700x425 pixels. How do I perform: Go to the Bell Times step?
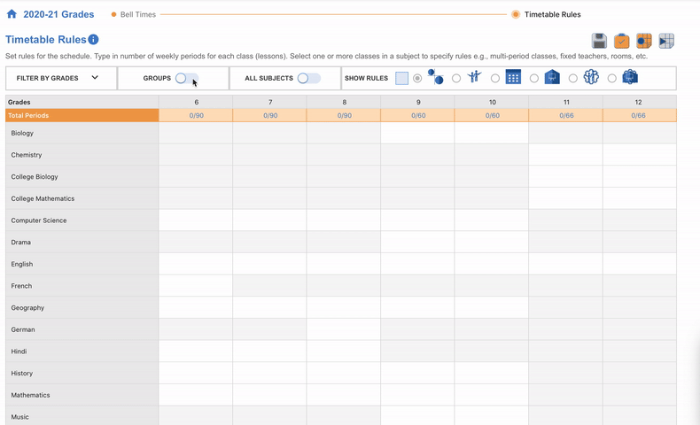pos(138,14)
